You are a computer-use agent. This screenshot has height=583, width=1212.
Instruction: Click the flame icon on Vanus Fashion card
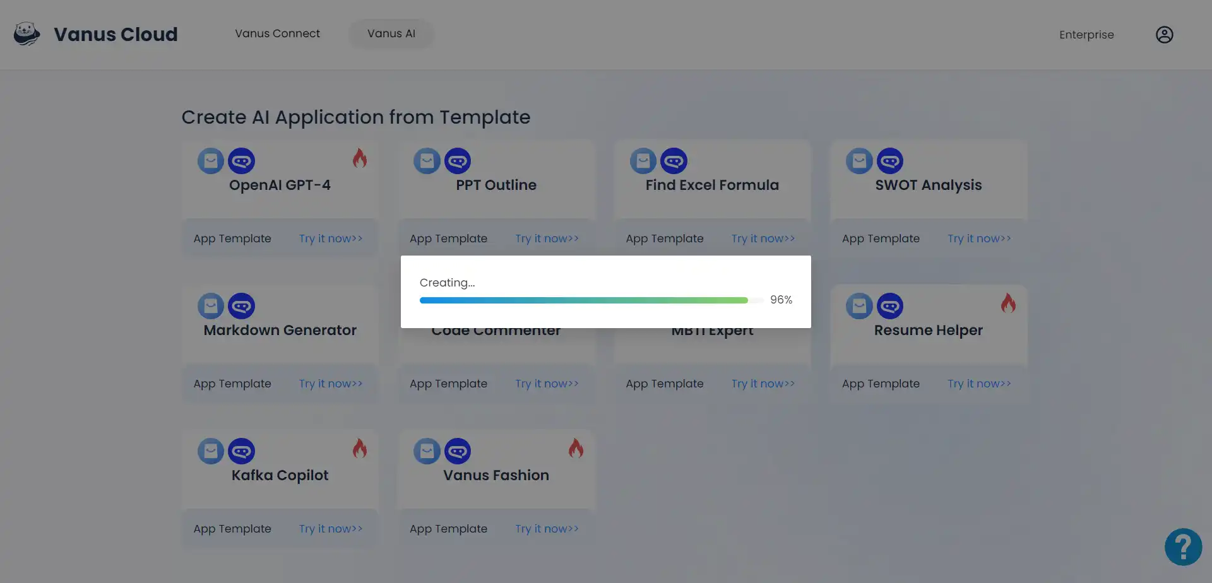[576, 449]
